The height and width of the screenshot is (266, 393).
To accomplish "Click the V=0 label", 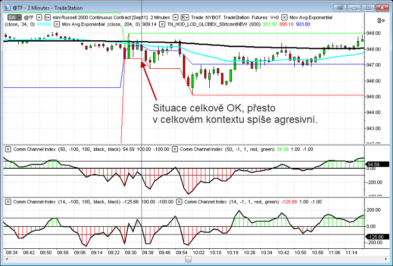I will [274, 18].
